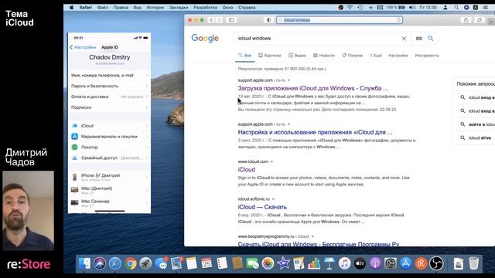Open the Файл menu
The image size is (495, 278).
[x=103, y=7]
